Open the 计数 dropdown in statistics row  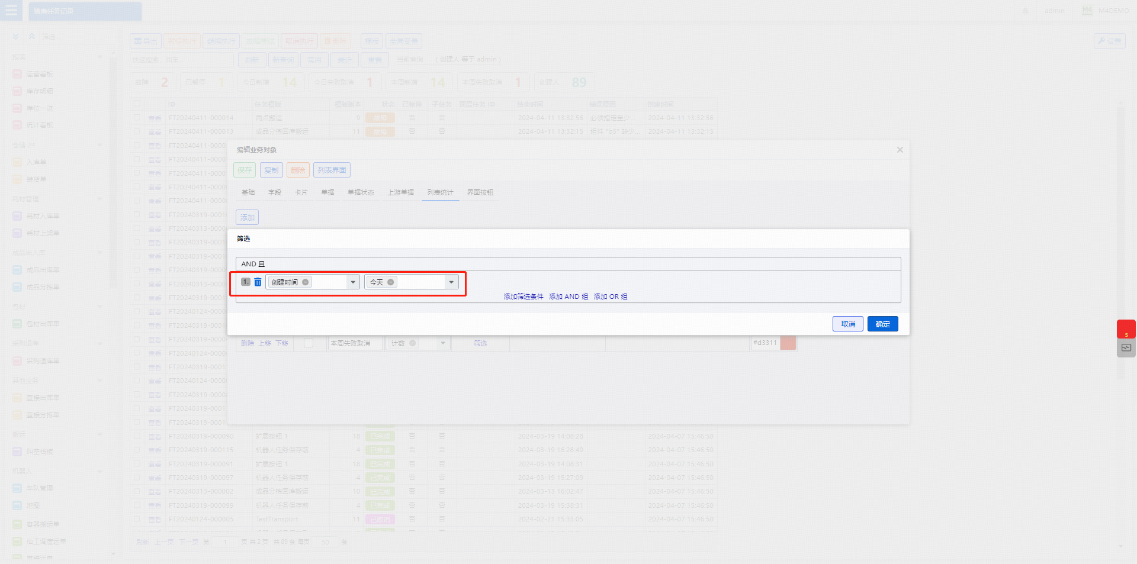443,343
